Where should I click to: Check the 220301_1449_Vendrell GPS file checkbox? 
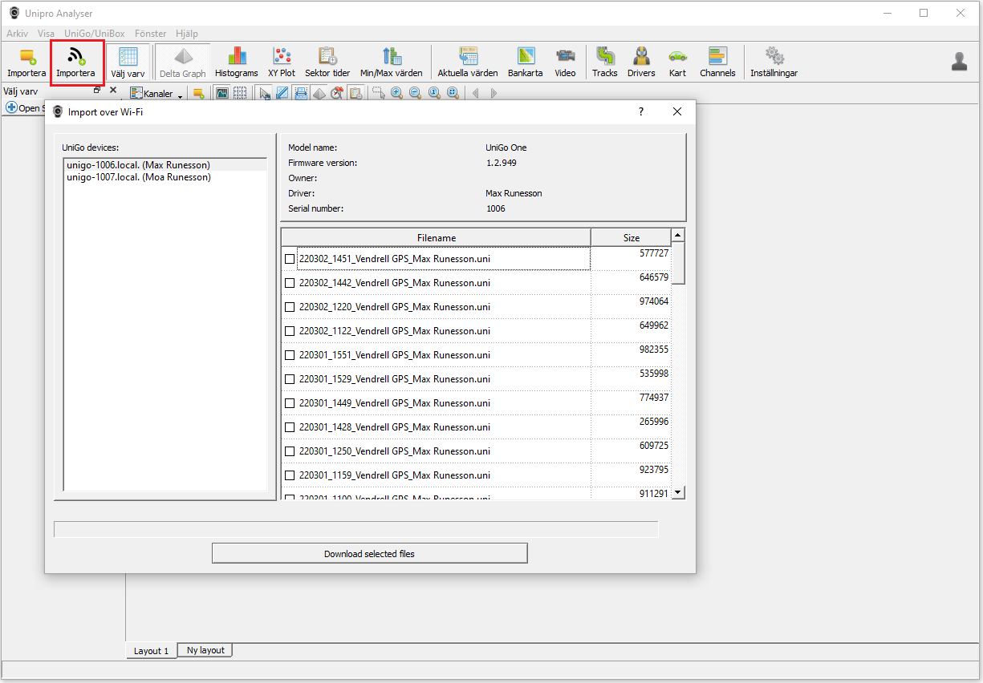[x=290, y=403]
